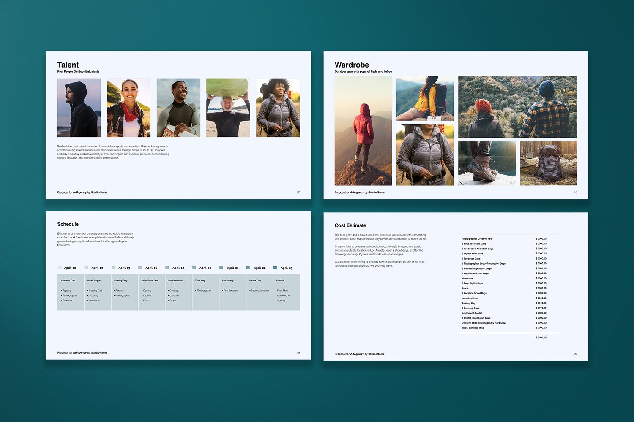Select the "Tech Day" column header

(200, 281)
